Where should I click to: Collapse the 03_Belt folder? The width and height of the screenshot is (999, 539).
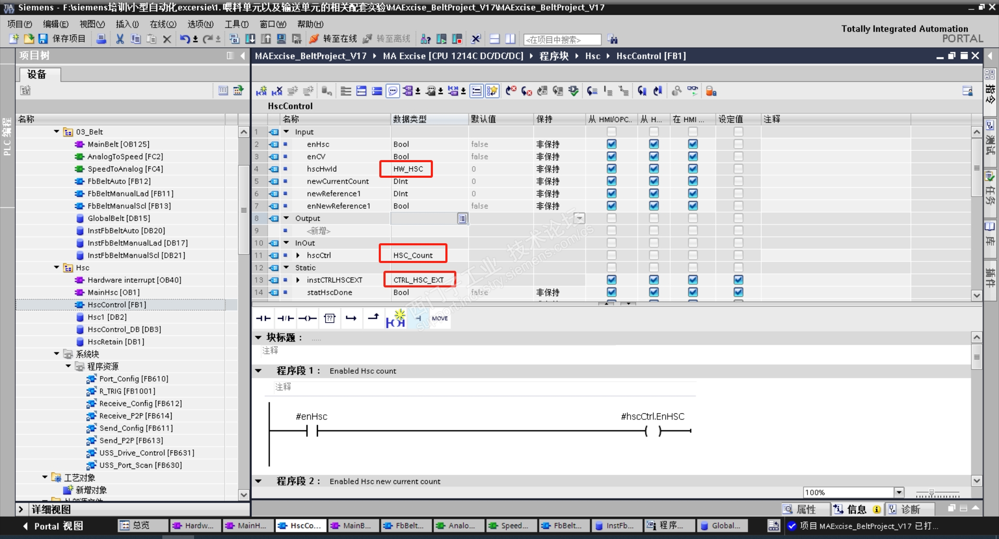pyautogui.click(x=57, y=132)
